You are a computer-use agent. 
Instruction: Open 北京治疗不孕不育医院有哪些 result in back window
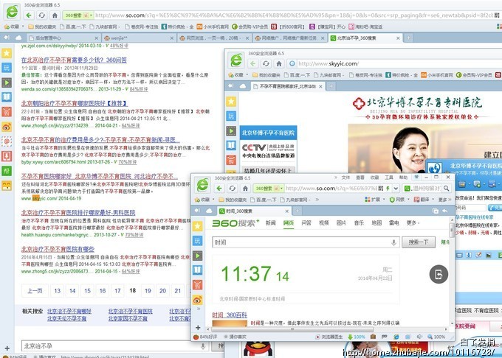58,249
